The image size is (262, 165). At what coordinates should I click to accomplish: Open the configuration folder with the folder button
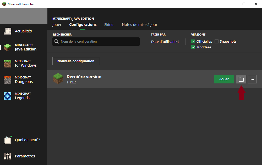click(241, 79)
